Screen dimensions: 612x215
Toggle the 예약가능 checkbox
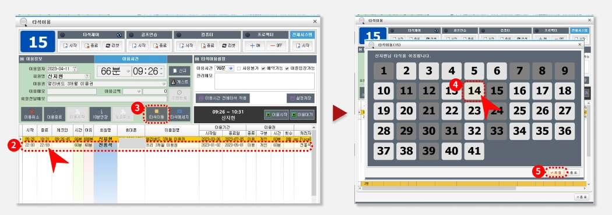tap(263, 69)
